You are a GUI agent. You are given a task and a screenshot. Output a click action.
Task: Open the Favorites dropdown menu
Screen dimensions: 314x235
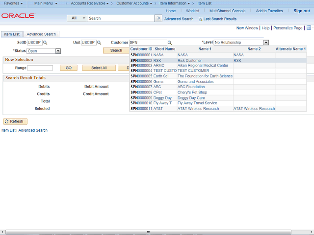pyautogui.click(x=13, y=3)
